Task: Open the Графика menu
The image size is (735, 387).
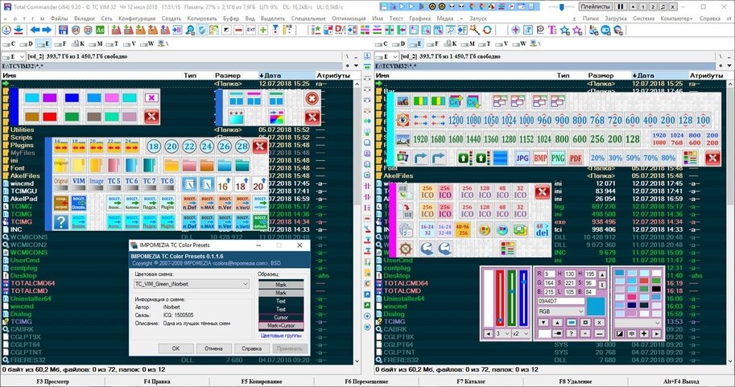Action: 419,19
